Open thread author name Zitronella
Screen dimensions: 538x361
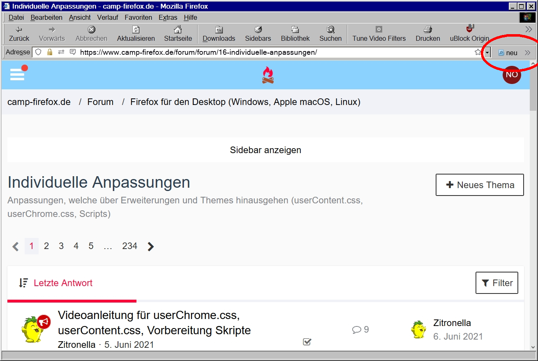pyautogui.click(x=77, y=345)
